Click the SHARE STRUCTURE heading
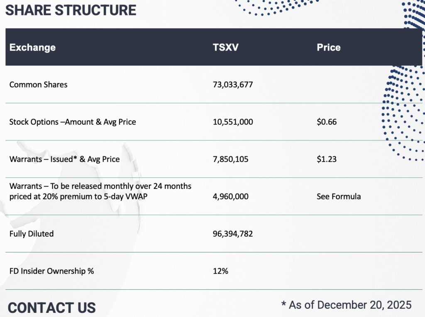 click(71, 10)
